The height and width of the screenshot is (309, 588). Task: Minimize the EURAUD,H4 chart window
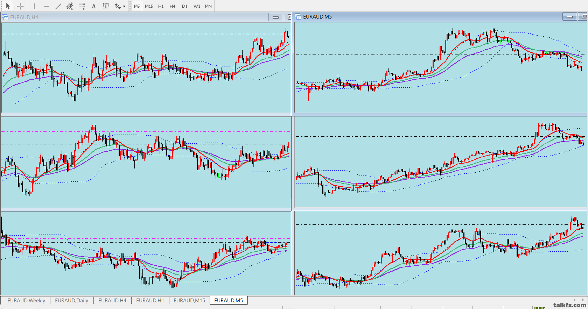276,17
